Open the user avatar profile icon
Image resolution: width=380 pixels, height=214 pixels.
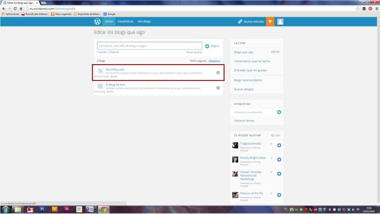(280, 21)
